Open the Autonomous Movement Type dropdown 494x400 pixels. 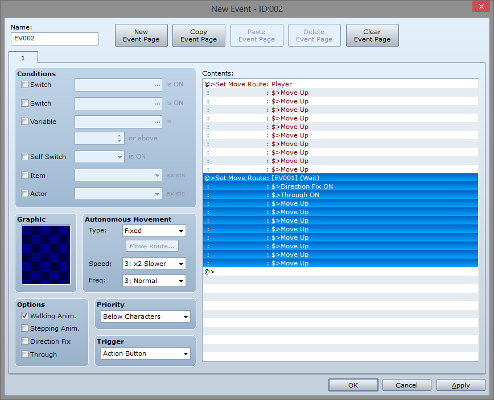154,231
